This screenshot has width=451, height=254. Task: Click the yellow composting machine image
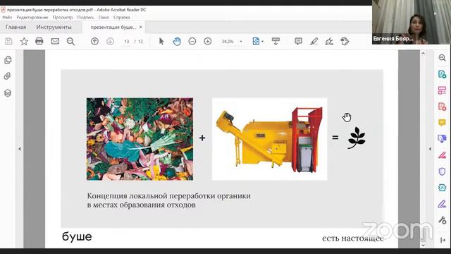[x=269, y=139]
